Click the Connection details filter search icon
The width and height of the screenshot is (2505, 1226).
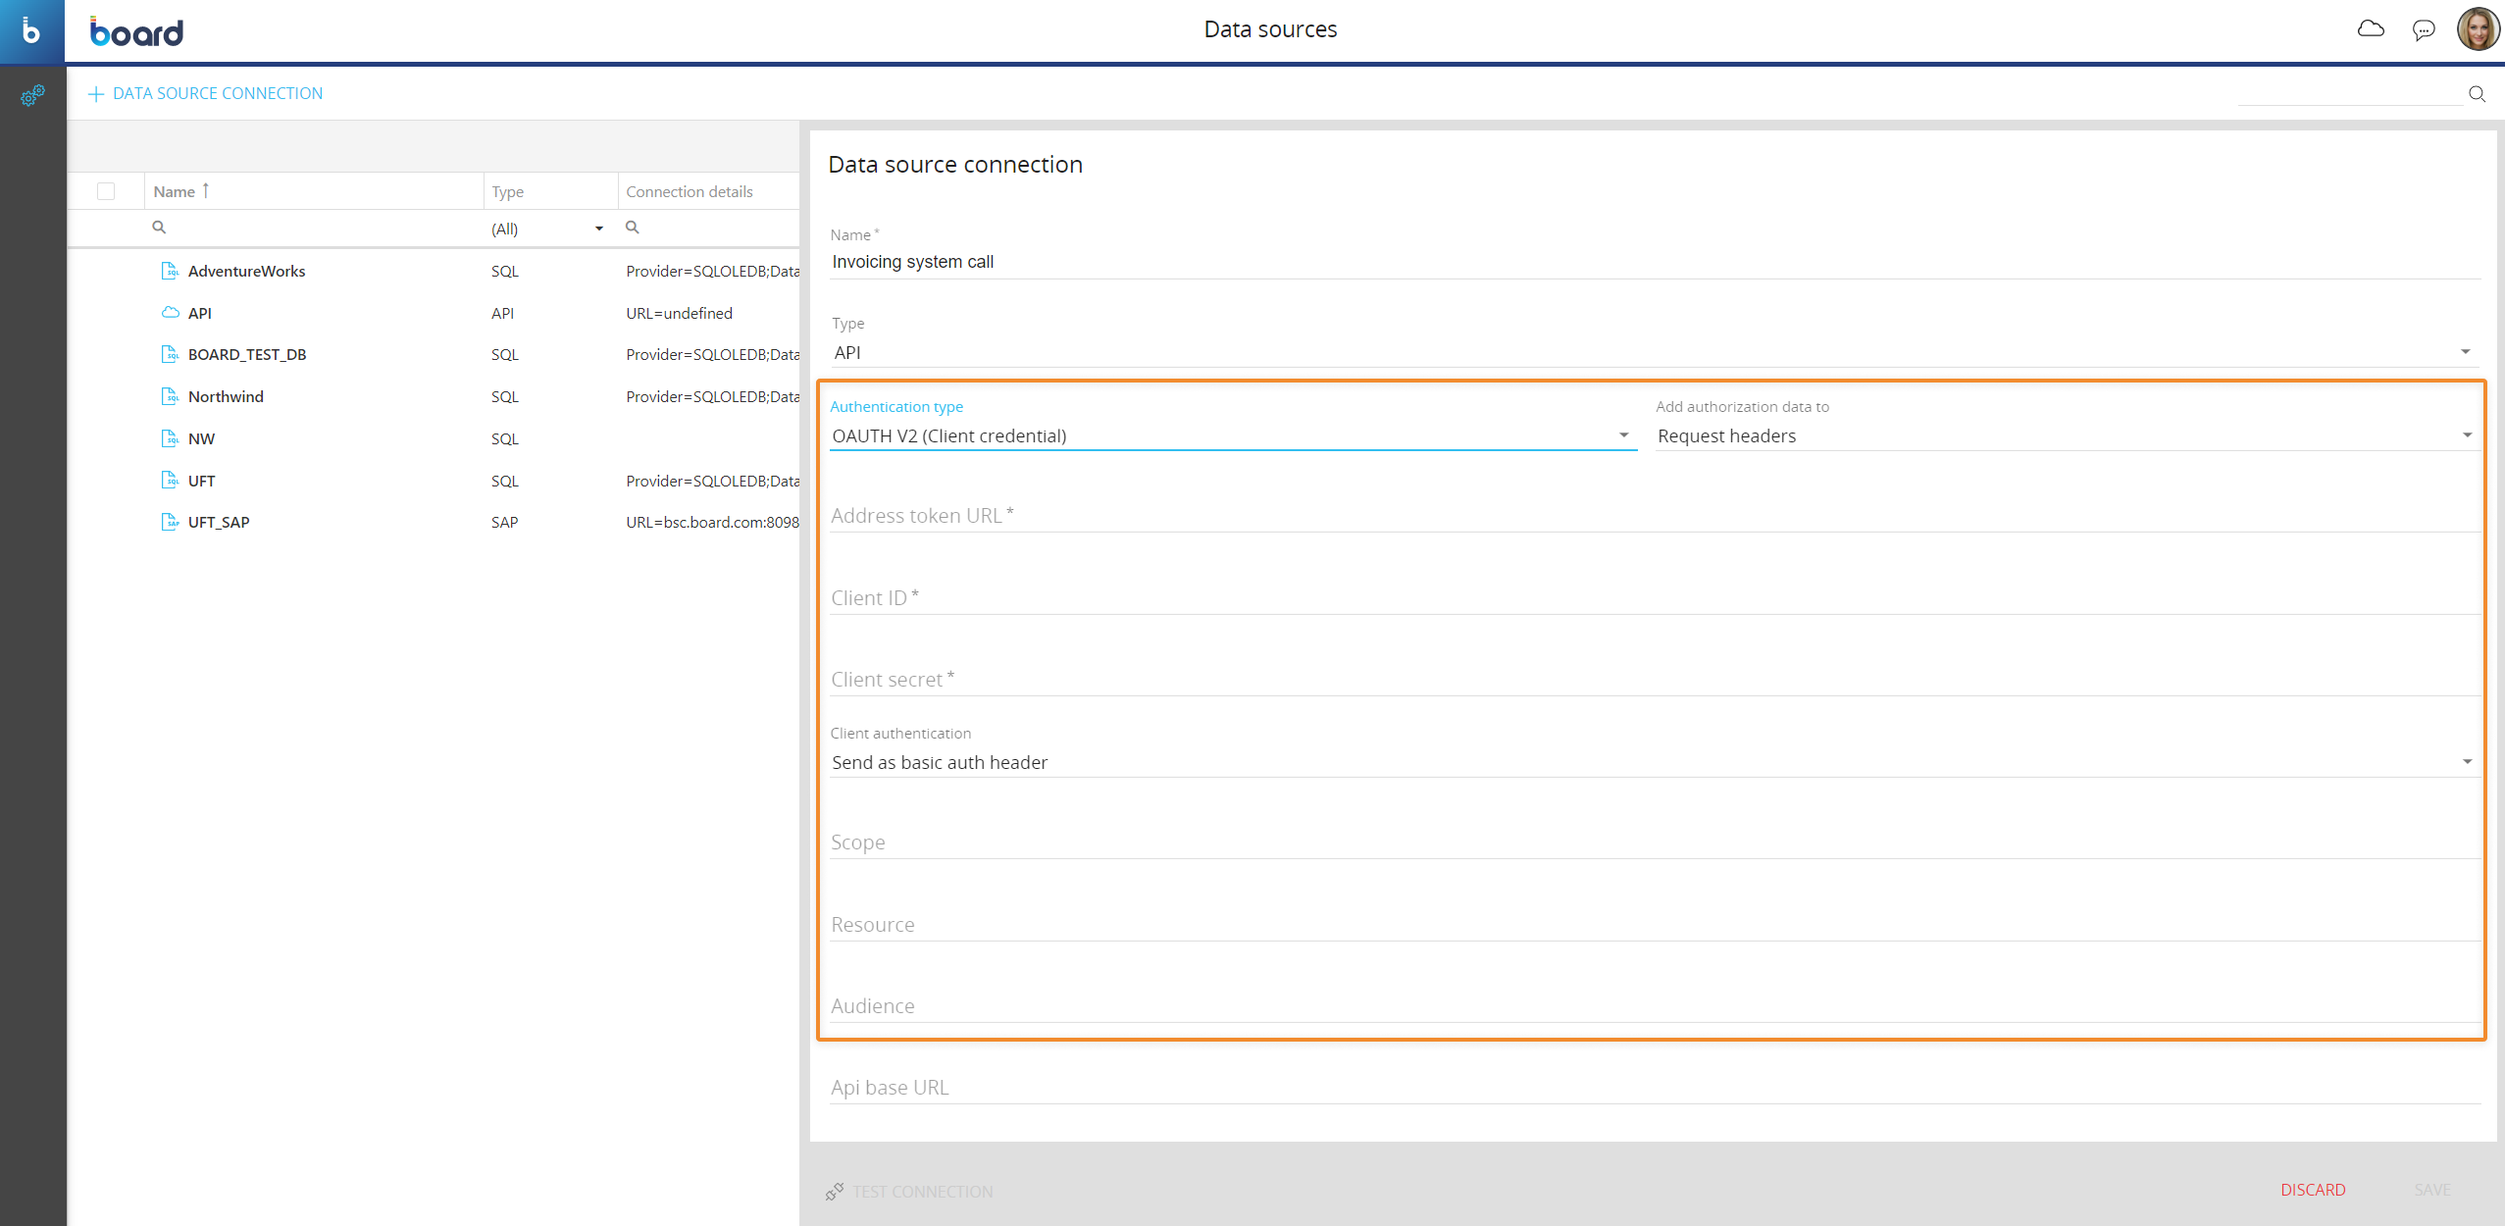633,228
